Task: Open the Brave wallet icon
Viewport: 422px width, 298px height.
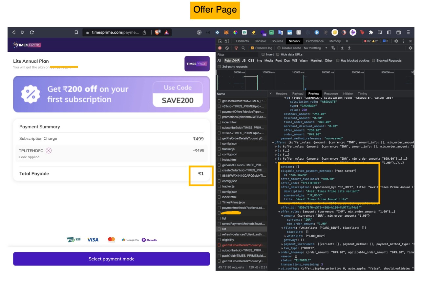Action: click(x=399, y=32)
